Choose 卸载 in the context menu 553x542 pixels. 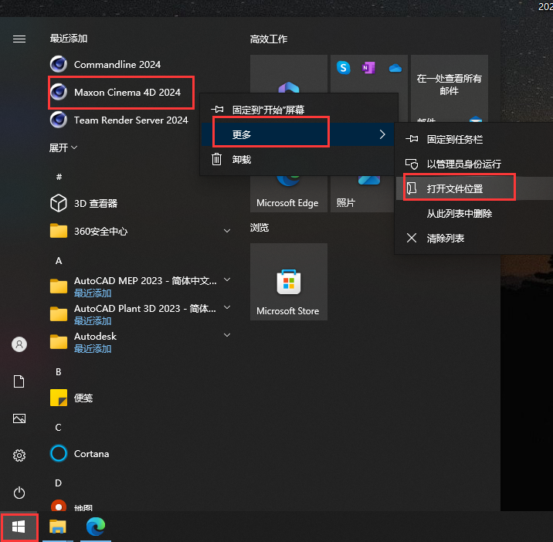click(x=297, y=159)
